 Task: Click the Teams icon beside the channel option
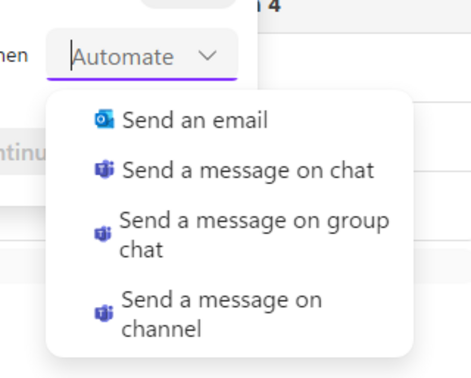pyautogui.click(x=104, y=313)
